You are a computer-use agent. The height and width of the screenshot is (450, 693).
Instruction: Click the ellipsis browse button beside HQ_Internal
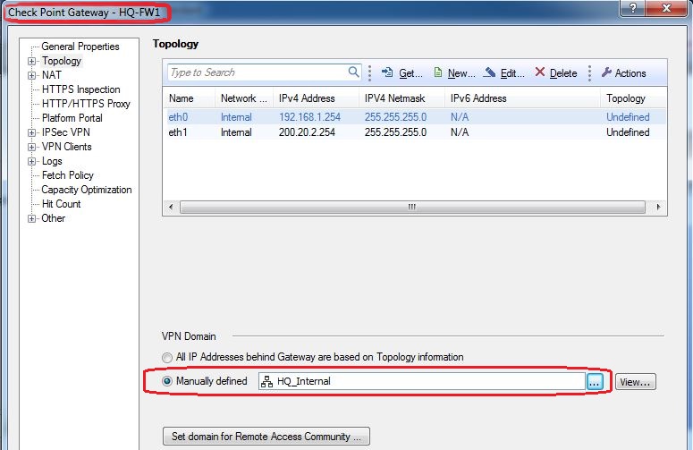(595, 381)
